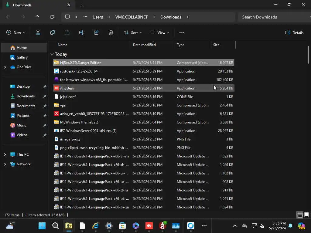
Task: Open the Copilot preview icon in tray
Action: (x=301, y=226)
